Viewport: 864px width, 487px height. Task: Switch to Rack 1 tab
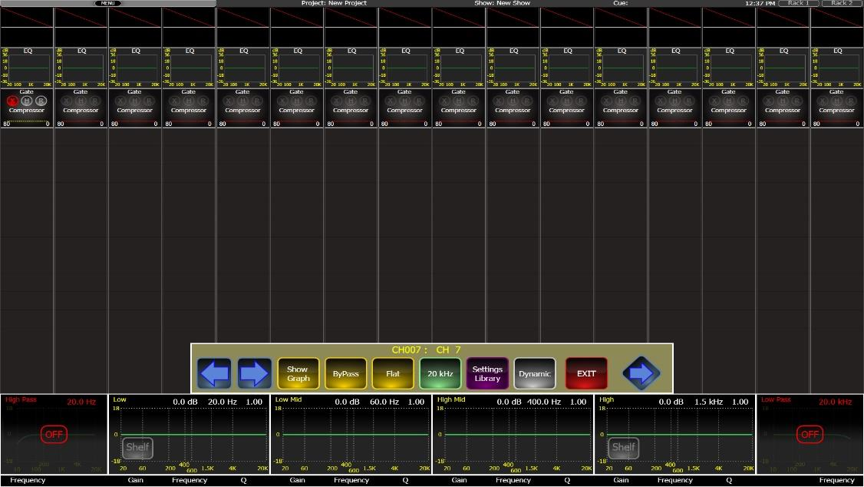799,3
